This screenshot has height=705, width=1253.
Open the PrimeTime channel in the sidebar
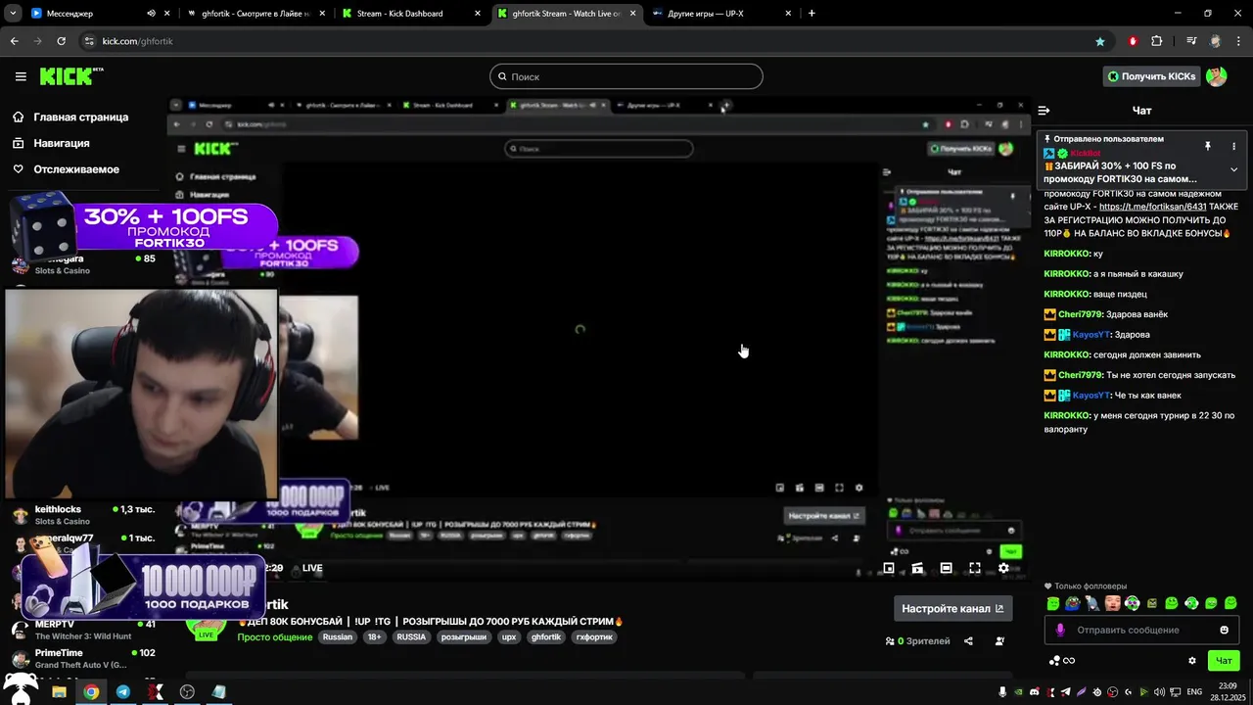click(x=83, y=659)
